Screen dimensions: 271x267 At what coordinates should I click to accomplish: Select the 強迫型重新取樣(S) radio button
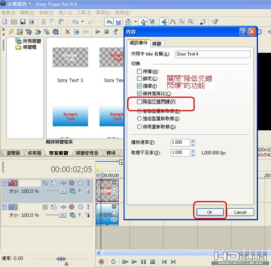pos(139,119)
